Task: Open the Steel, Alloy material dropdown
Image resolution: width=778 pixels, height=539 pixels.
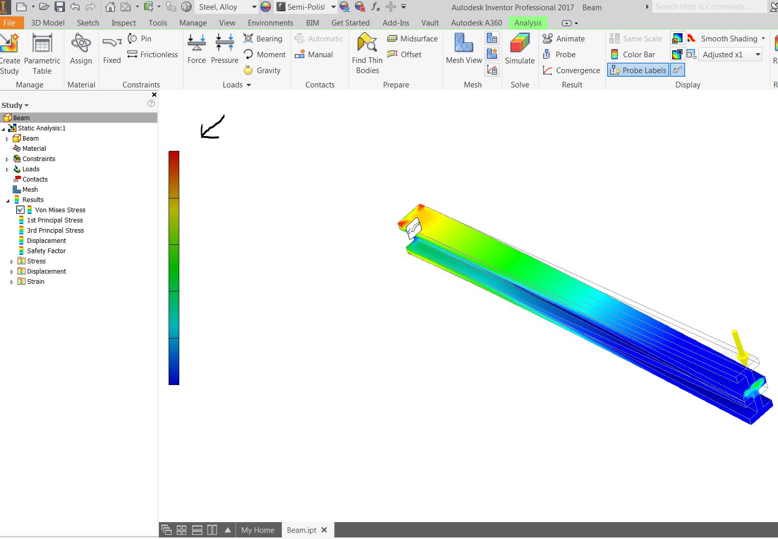Action: [x=254, y=7]
